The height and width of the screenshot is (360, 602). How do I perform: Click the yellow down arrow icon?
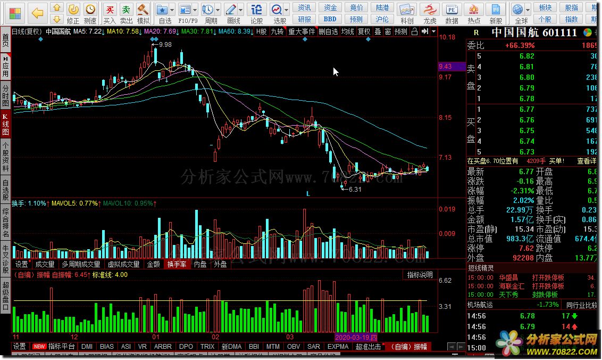tap(57, 19)
